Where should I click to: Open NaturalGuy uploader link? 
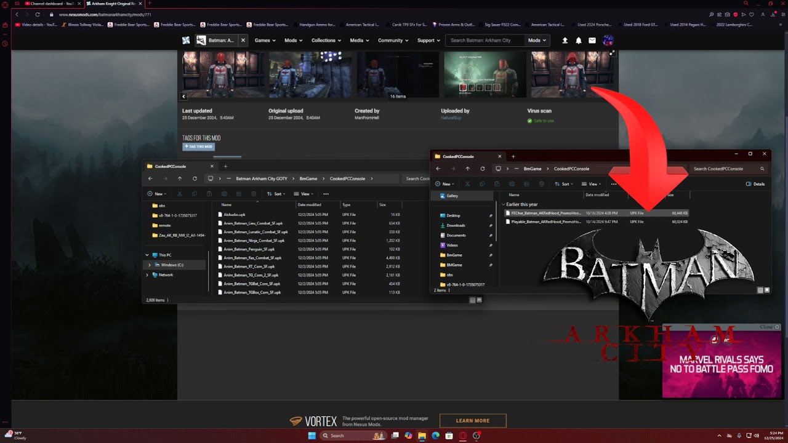point(451,118)
